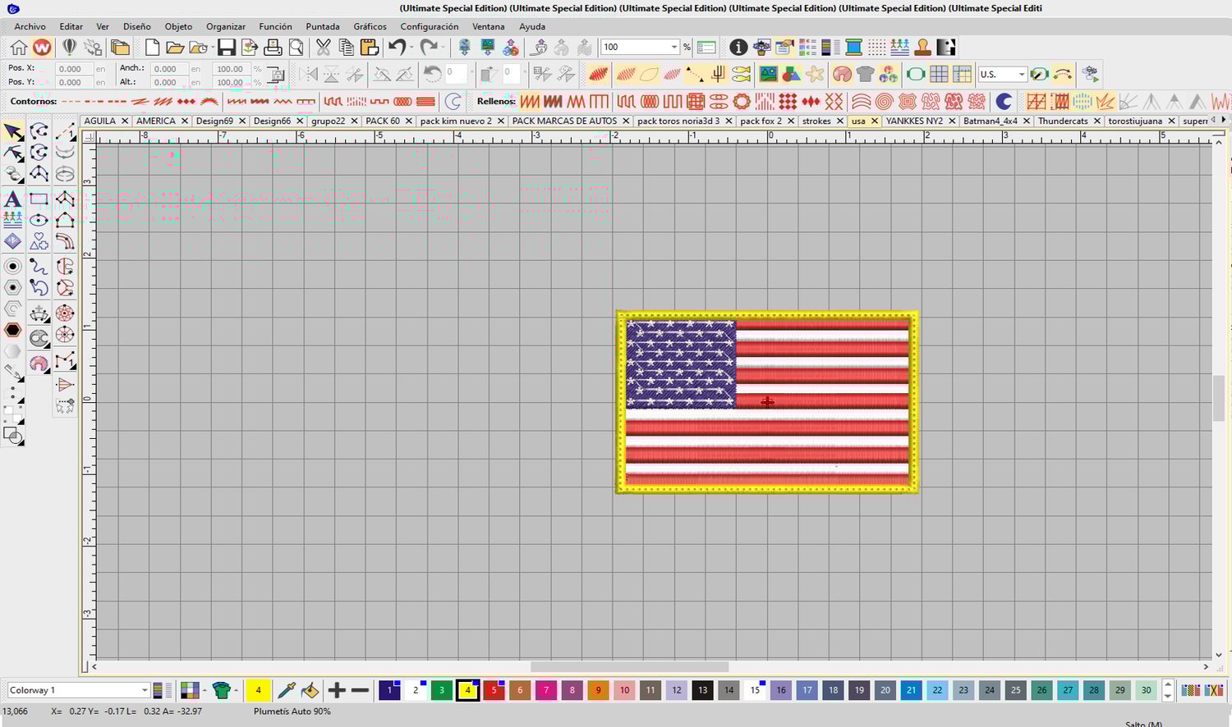Screen dimensions: 1232x727
Task: Click the green T-shirt background icon
Action: coord(221,690)
